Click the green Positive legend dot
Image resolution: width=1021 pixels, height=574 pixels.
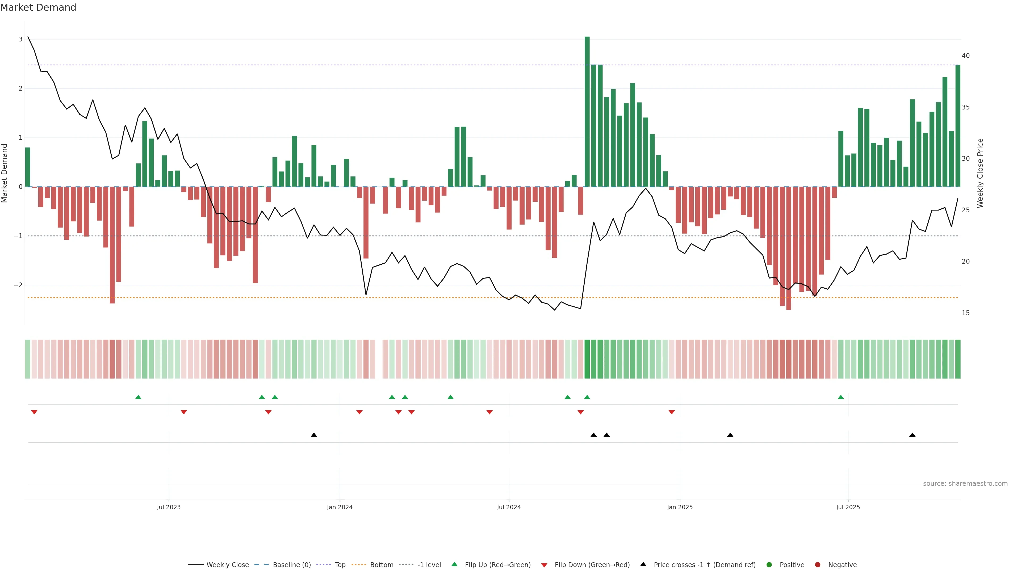pyautogui.click(x=769, y=564)
